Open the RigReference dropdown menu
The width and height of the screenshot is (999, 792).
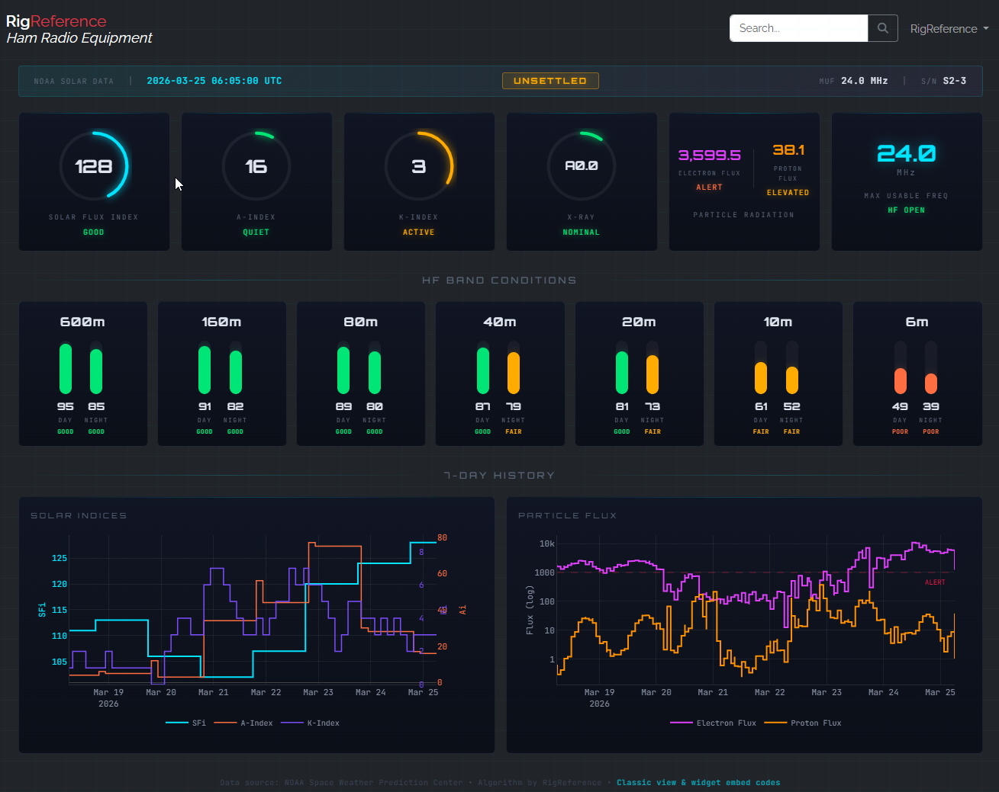(x=949, y=29)
